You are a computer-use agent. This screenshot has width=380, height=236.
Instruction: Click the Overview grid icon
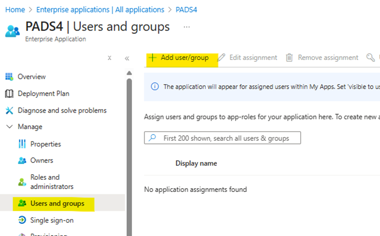pyautogui.click(x=9, y=76)
